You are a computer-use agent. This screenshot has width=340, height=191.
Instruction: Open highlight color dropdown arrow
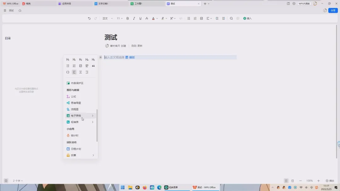(x=166, y=19)
